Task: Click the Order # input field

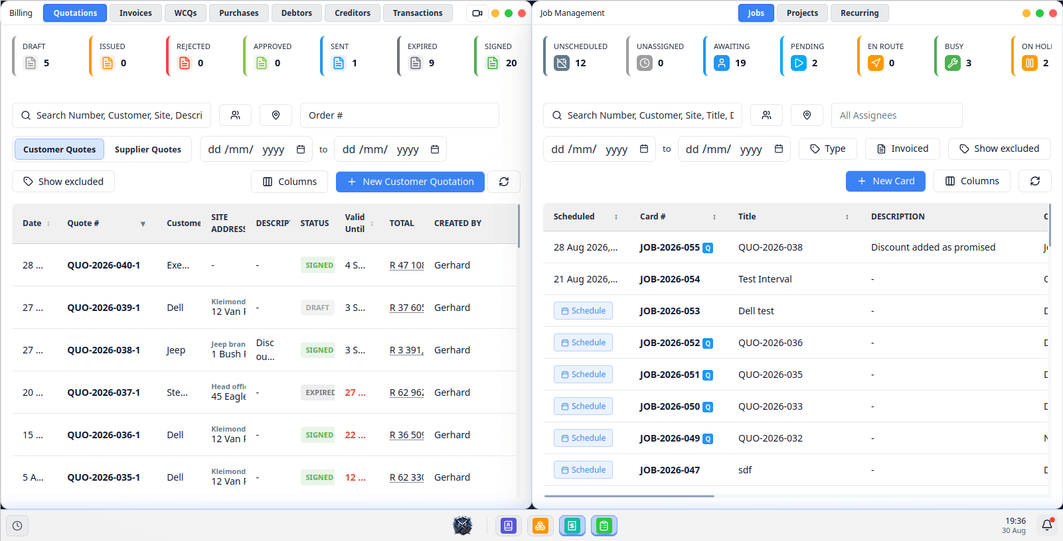Action: (400, 115)
